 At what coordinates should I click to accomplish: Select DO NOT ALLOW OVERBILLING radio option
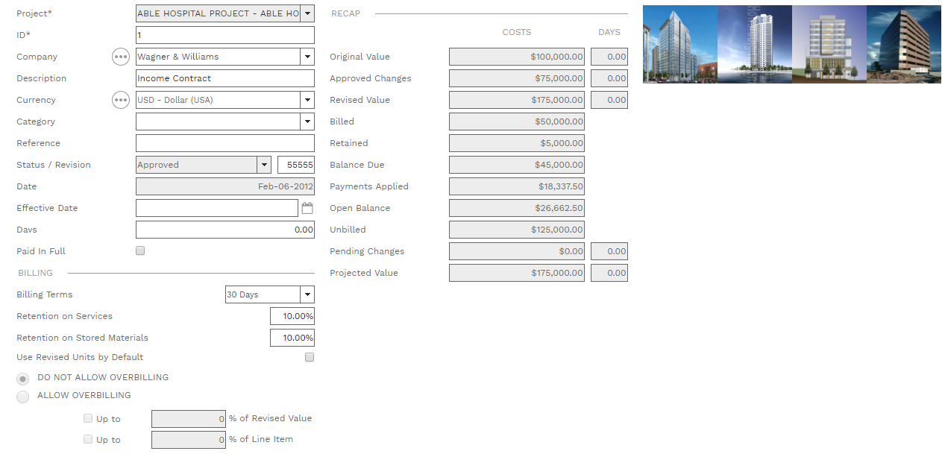pos(23,379)
